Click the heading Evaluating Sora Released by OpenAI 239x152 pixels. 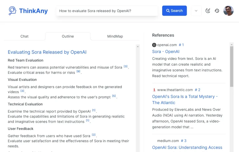click(x=47, y=52)
